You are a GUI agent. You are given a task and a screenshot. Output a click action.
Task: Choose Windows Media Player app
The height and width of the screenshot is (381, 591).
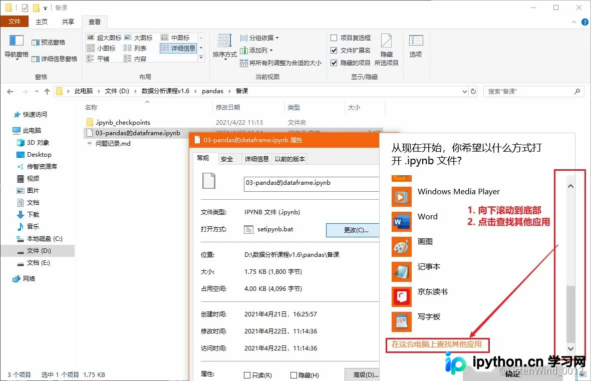446,196
